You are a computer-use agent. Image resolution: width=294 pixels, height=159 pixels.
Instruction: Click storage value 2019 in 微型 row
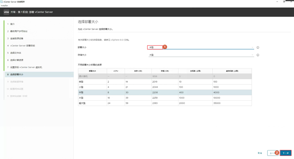[x=155, y=82]
